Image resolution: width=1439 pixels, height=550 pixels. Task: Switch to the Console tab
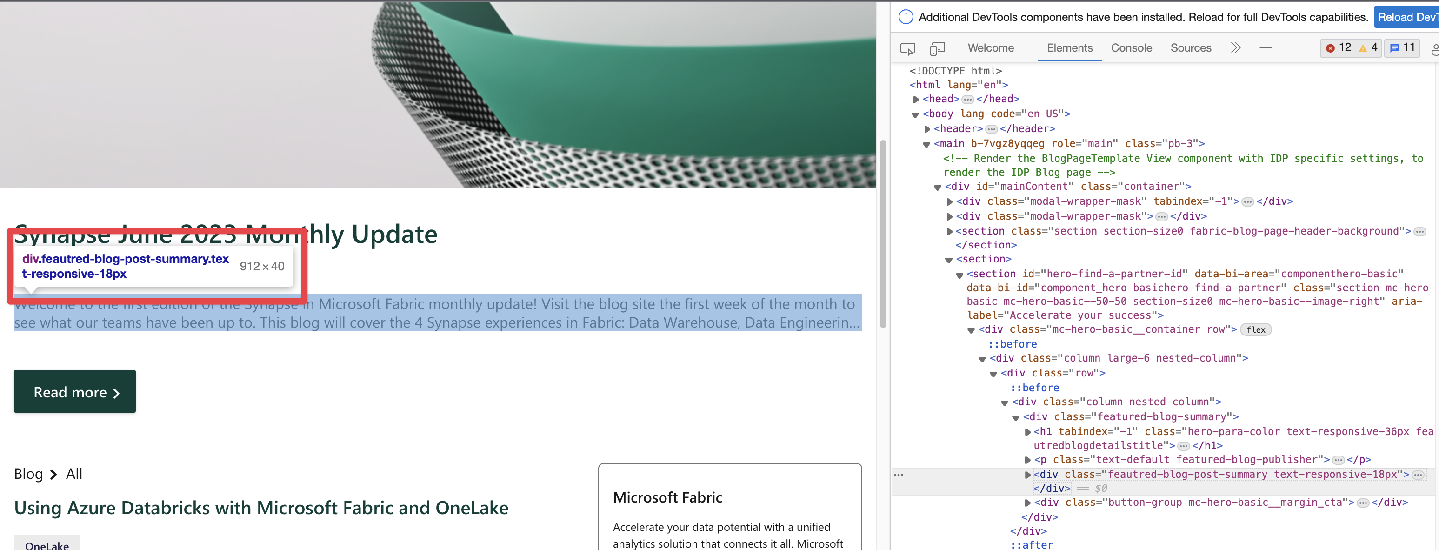point(1131,48)
